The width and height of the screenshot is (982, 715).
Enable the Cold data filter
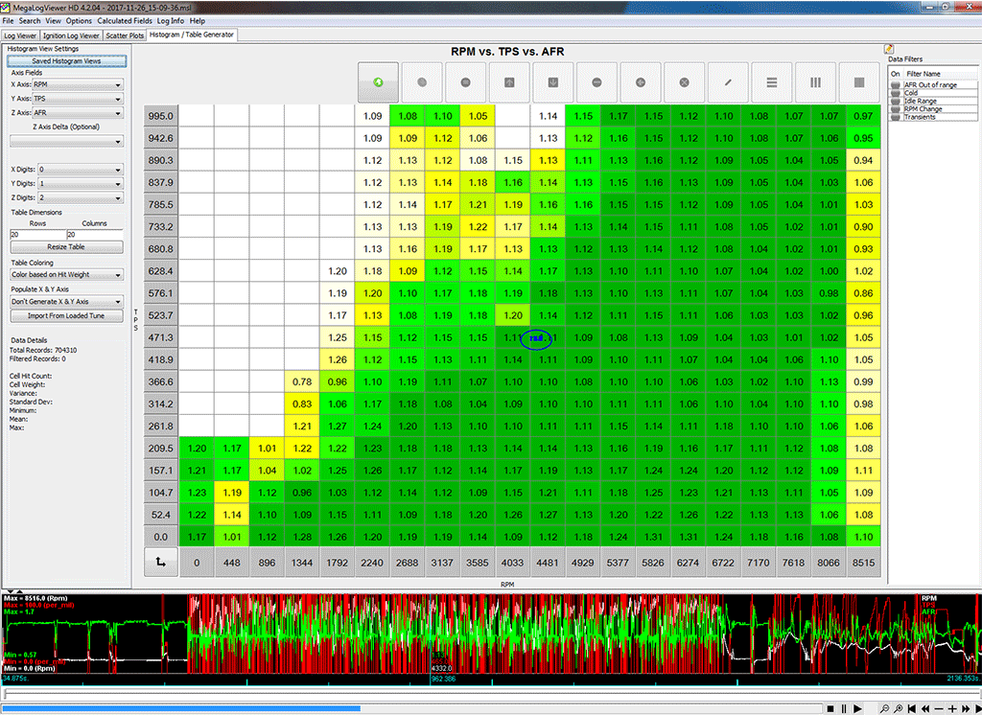[895, 93]
